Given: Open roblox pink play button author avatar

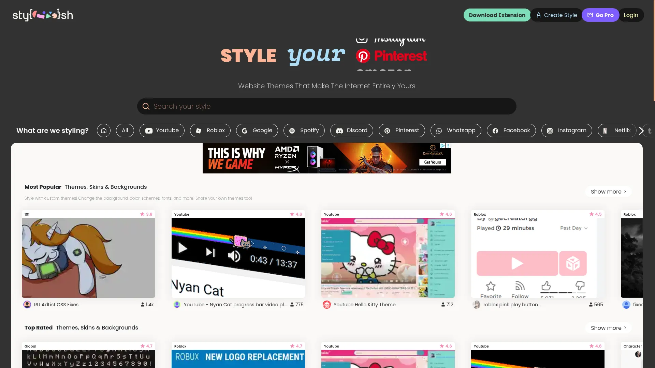Looking at the screenshot, I should (x=477, y=305).
